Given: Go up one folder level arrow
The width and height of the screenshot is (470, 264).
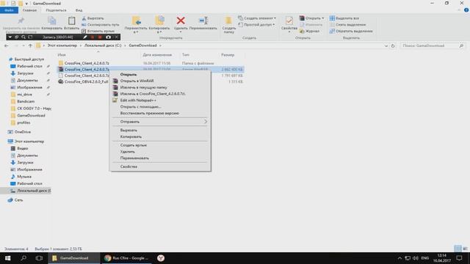Looking at the screenshot, I should (30, 45).
